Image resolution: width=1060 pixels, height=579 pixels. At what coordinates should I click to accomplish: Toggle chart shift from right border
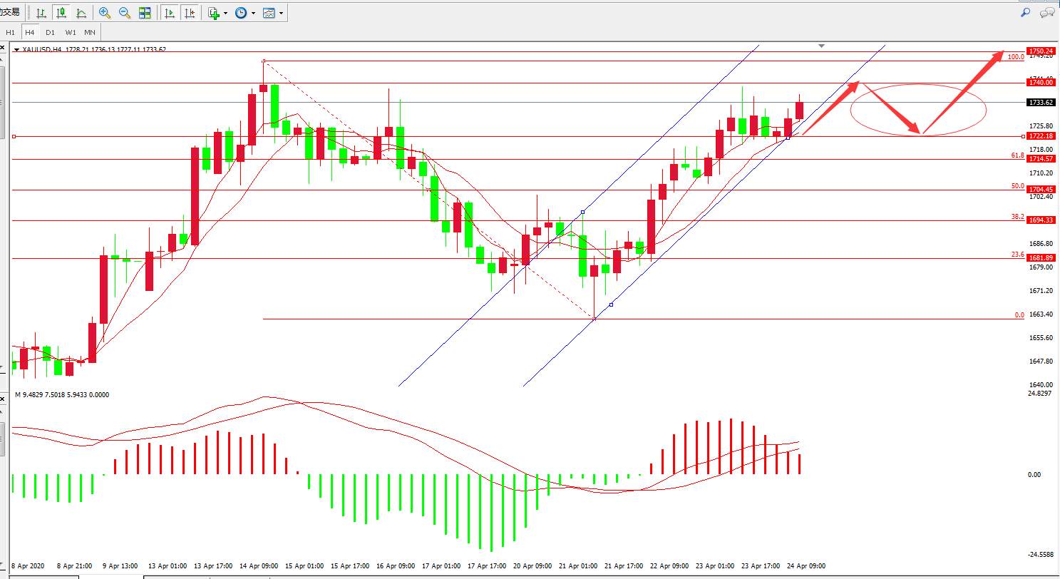tap(190, 13)
